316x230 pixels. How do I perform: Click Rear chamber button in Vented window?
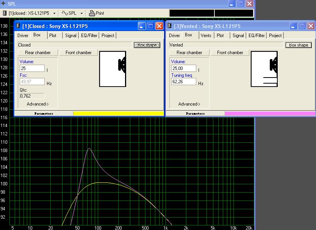[x=189, y=53]
